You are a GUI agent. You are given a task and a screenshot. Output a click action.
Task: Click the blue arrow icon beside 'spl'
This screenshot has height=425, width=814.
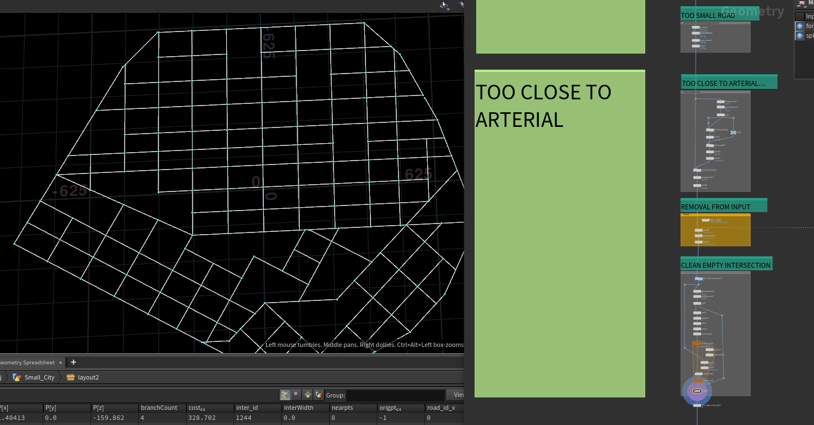(x=799, y=36)
